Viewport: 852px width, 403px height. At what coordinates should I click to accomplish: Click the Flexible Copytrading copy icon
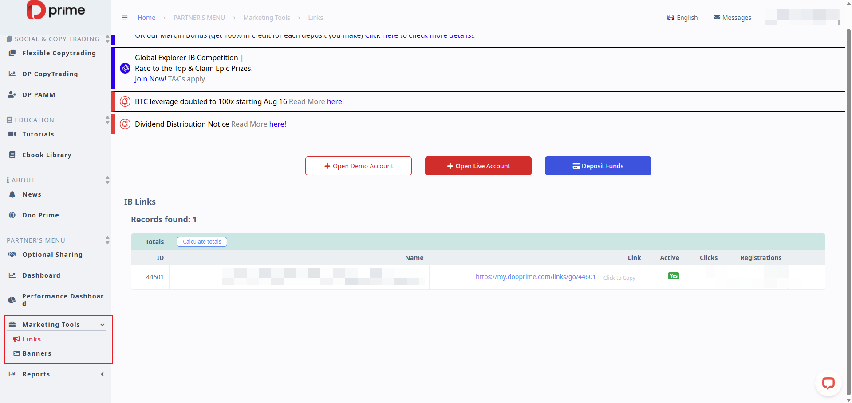12,53
